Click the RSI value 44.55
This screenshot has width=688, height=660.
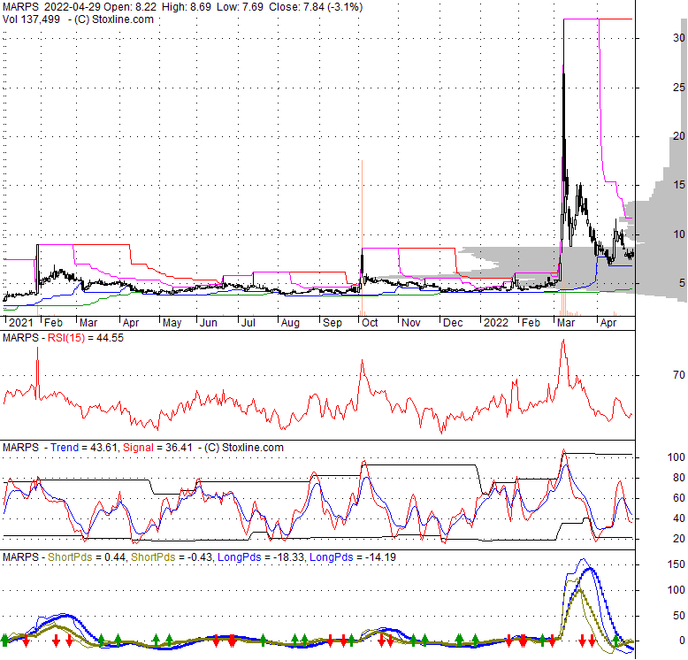(x=110, y=338)
